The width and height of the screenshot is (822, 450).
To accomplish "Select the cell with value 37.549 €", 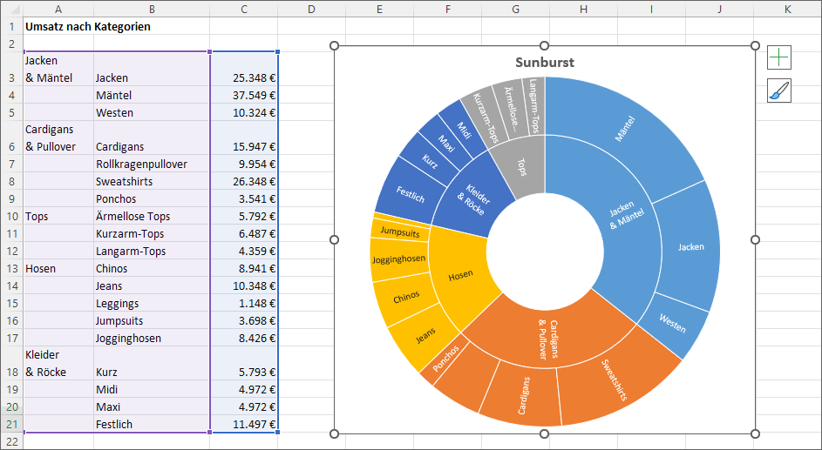I will pyautogui.click(x=244, y=95).
